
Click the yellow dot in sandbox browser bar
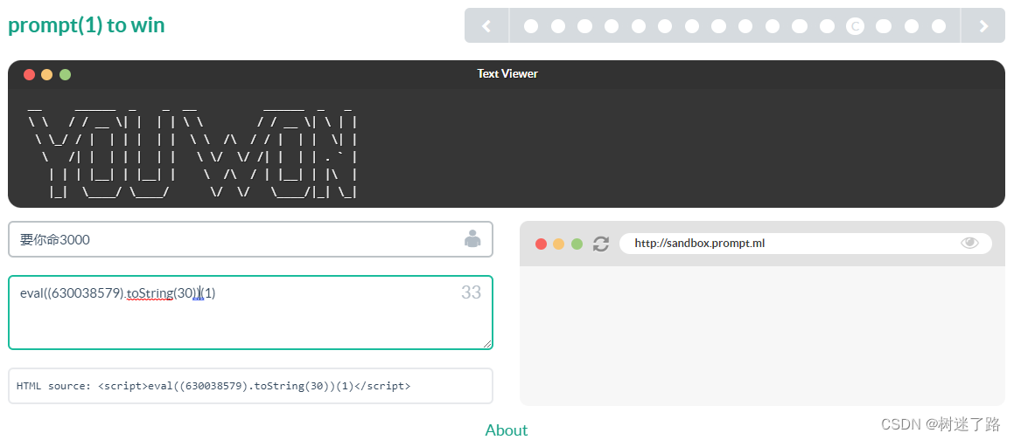559,244
